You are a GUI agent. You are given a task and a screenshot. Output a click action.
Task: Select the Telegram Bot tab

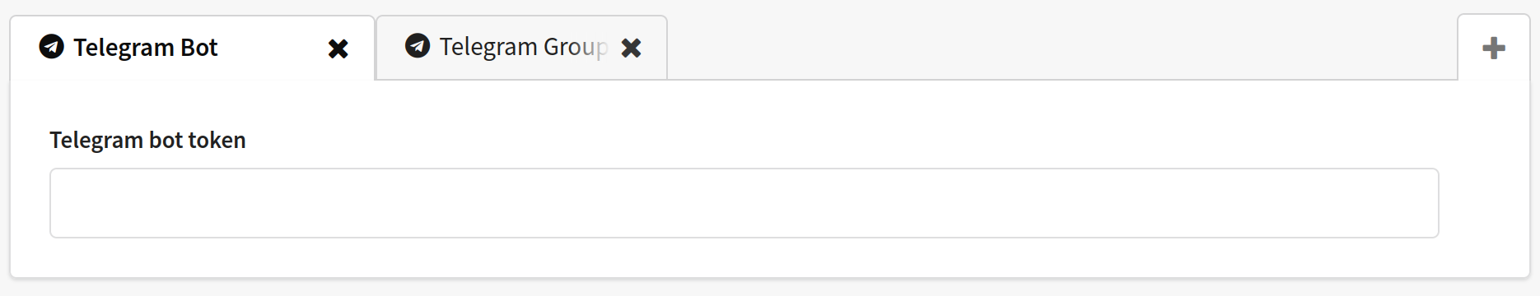point(193,48)
